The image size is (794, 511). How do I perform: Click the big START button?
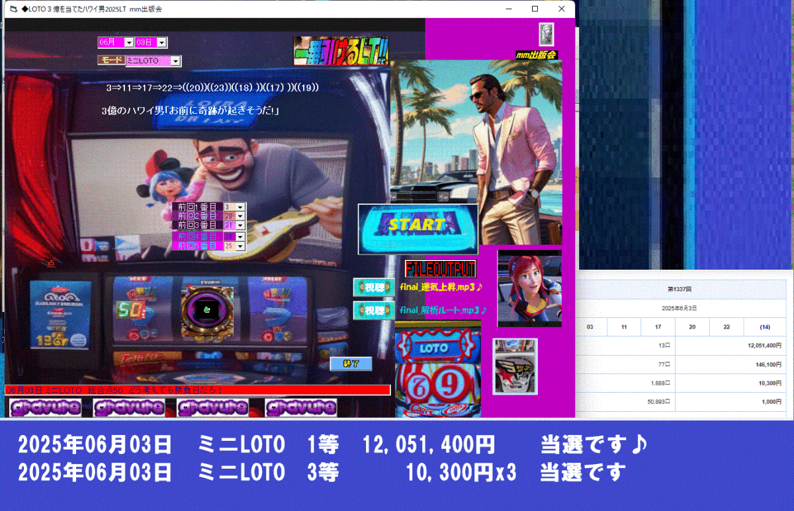(418, 229)
